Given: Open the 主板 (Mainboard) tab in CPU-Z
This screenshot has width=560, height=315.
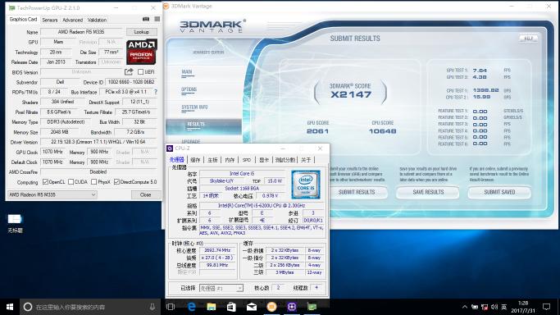Looking at the screenshot, I should pyautogui.click(x=213, y=160).
